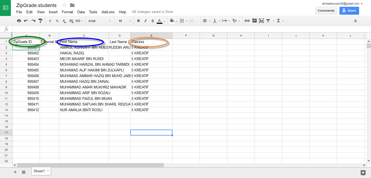Image resolution: width=371 pixels, height=178 pixels.
Task: Open the Data menu
Action: 81,12
